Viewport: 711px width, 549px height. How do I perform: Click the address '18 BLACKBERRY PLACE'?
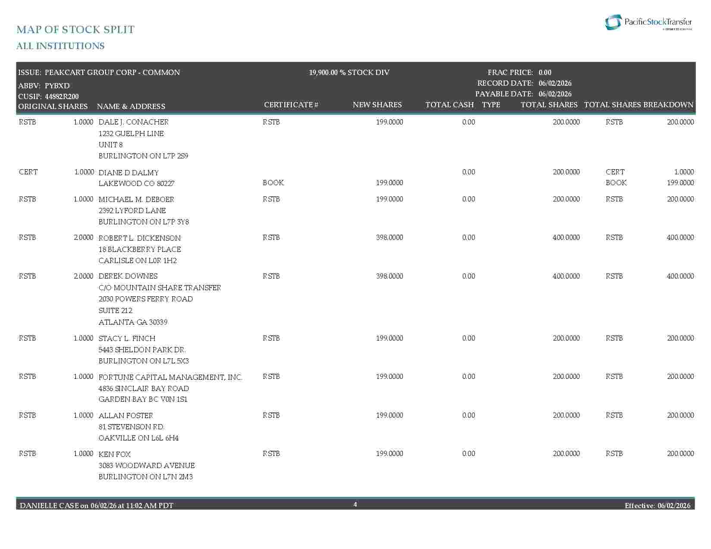click(140, 249)
